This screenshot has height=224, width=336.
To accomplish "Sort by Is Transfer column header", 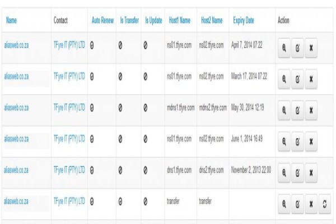I will (129, 20).
